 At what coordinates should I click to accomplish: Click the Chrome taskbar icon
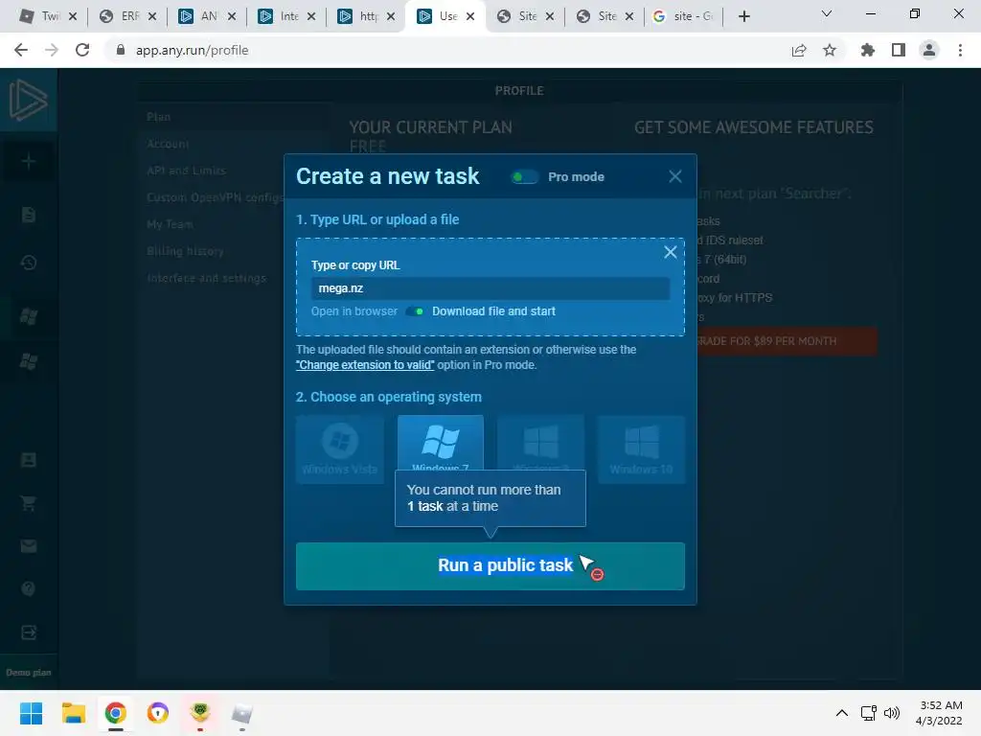(115, 713)
